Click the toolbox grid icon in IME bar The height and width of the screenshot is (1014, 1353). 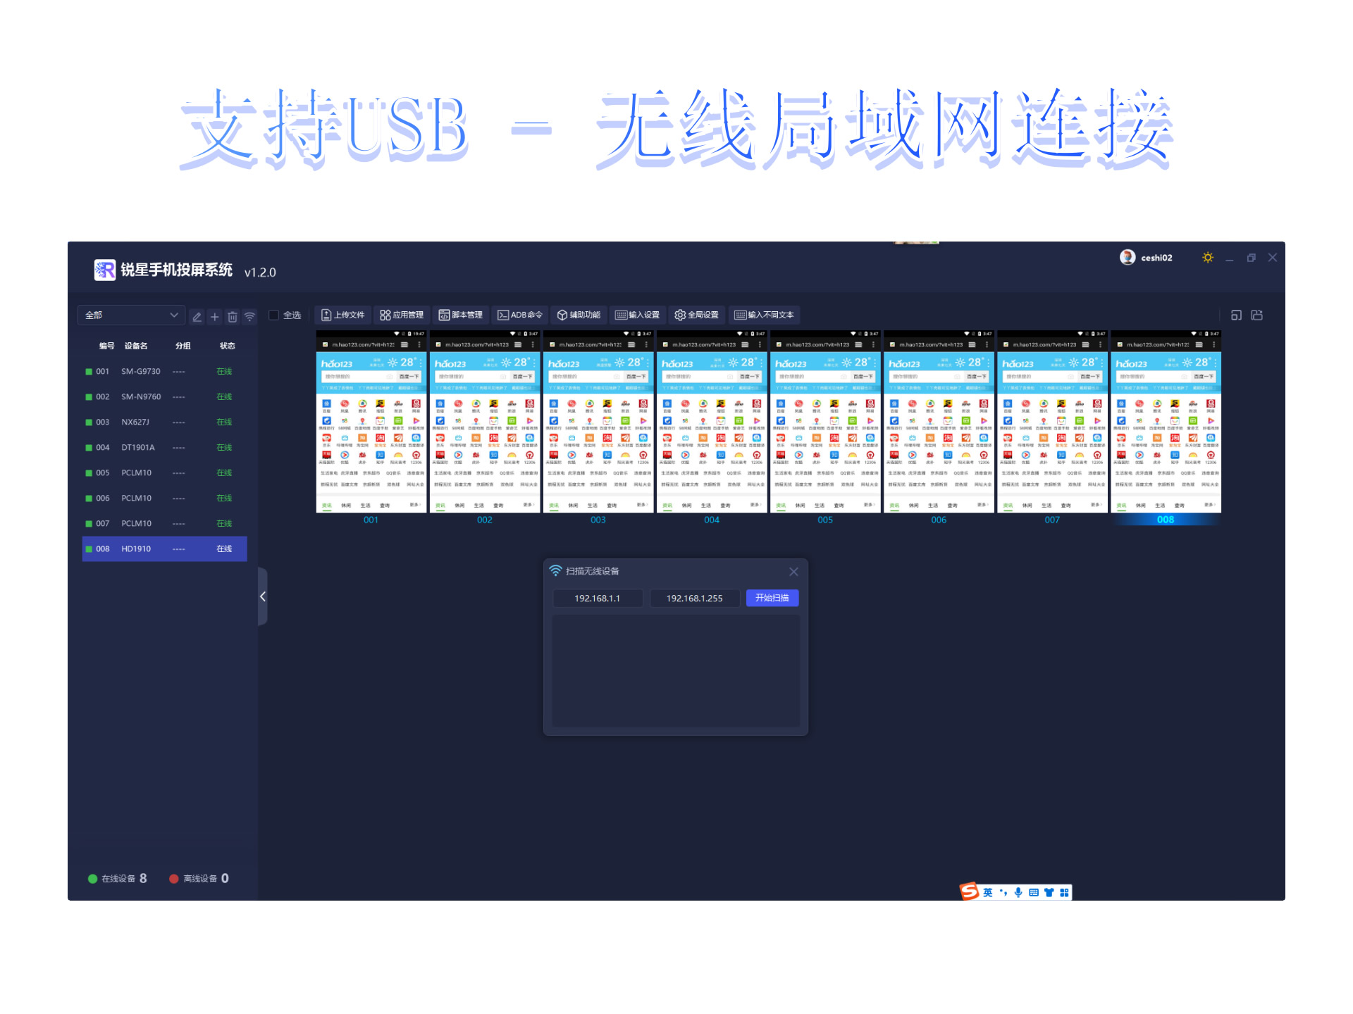click(1064, 892)
